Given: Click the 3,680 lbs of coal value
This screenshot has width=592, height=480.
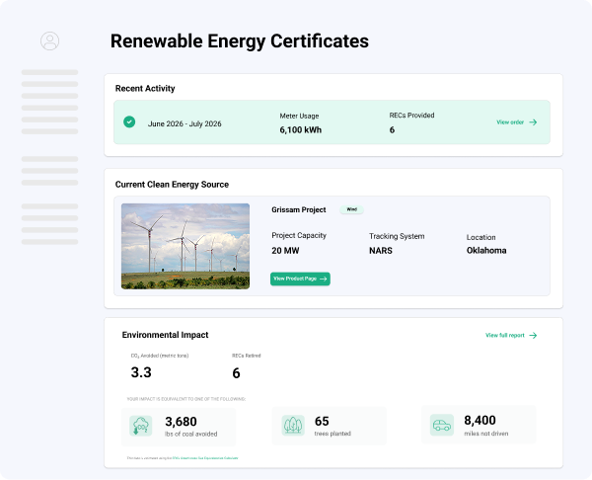Looking at the screenshot, I should click(181, 422).
